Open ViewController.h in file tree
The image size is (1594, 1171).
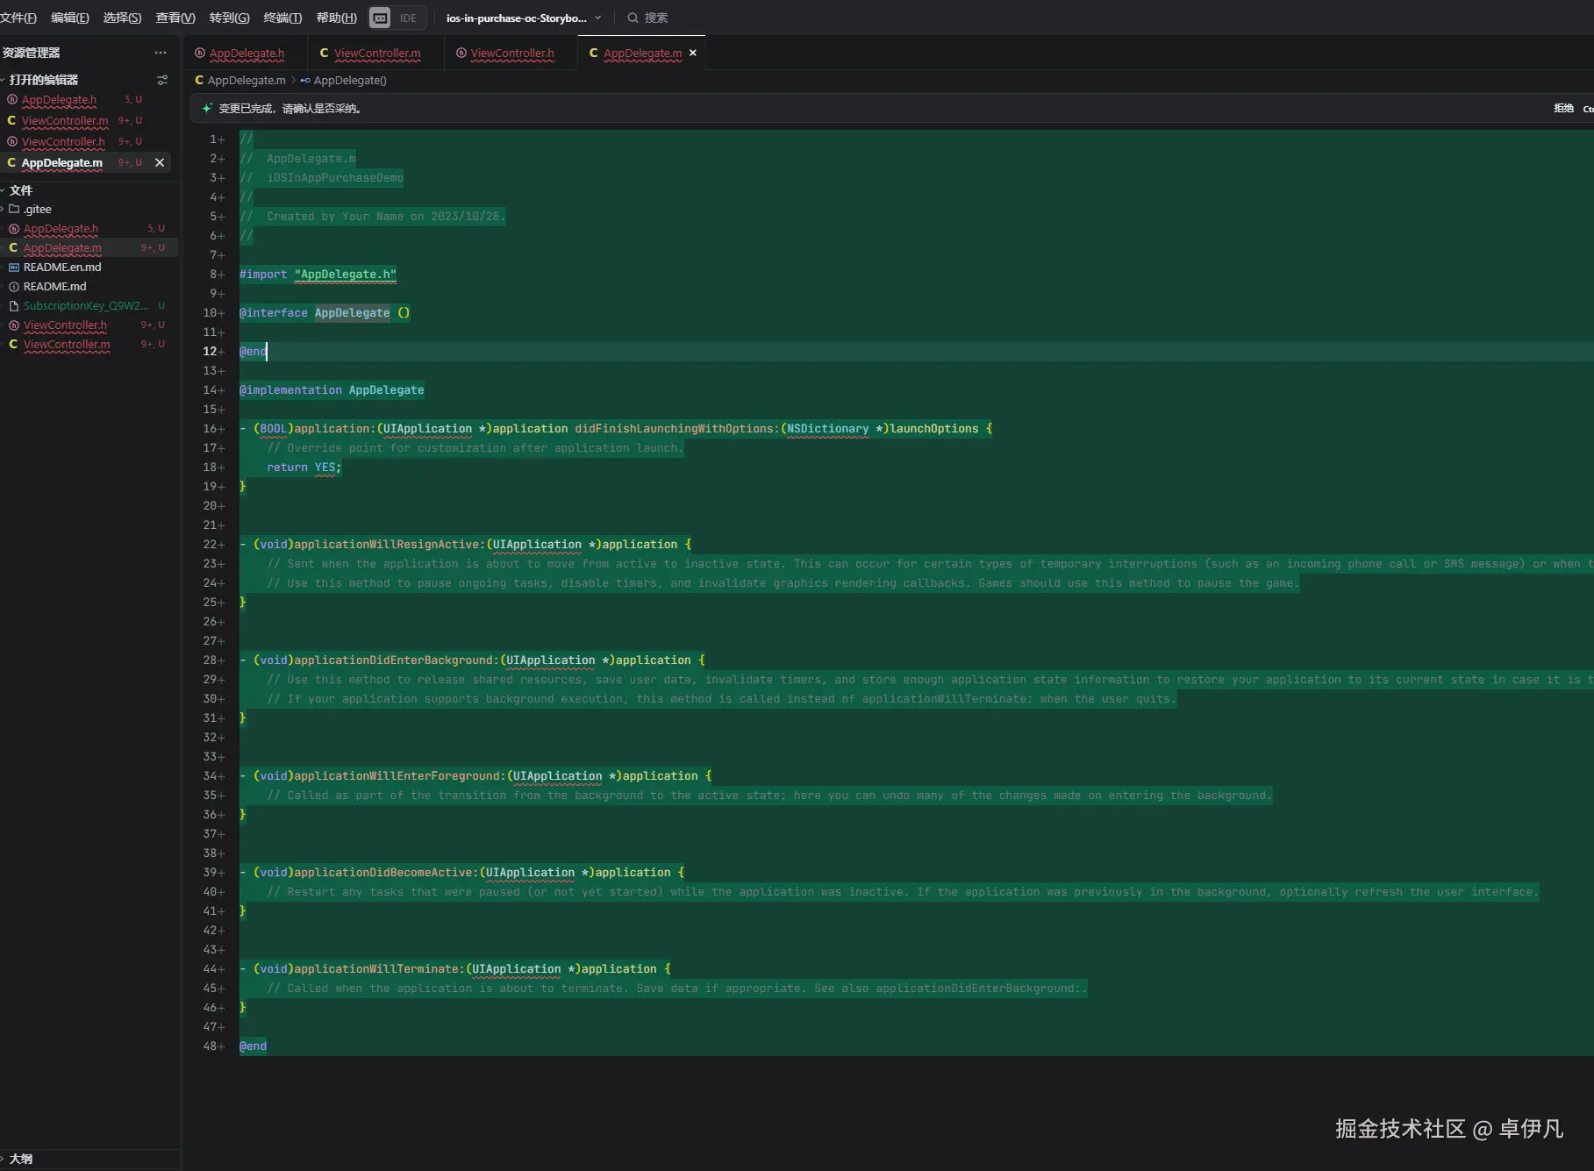pyautogui.click(x=65, y=325)
